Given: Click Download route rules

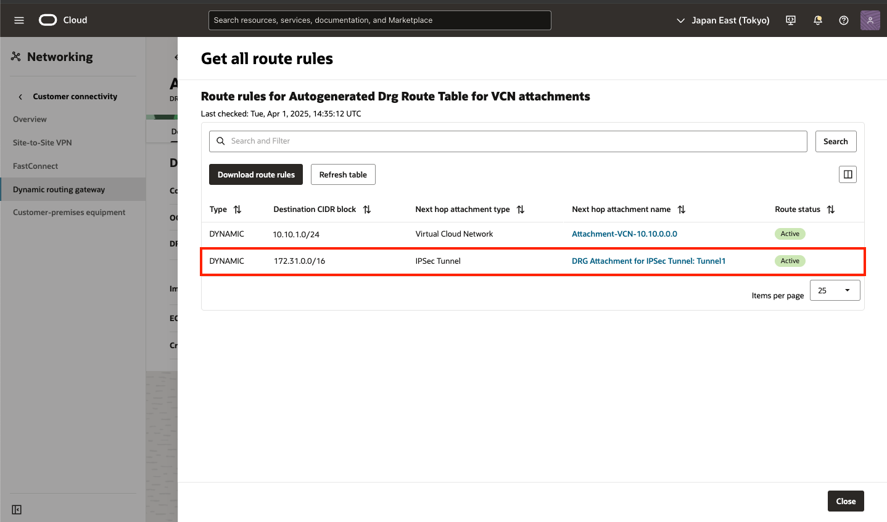Looking at the screenshot, I should tap(256, 174).
